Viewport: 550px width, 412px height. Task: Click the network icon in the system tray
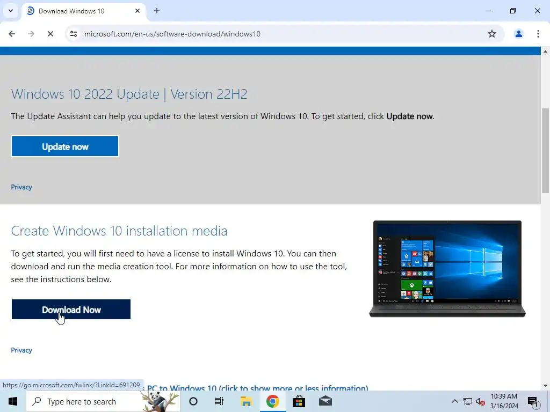coord(468,401)
